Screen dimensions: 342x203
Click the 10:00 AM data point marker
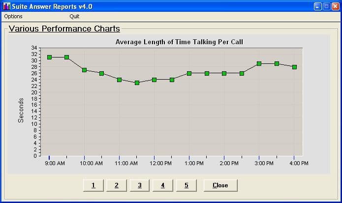(x=84, y=70)
